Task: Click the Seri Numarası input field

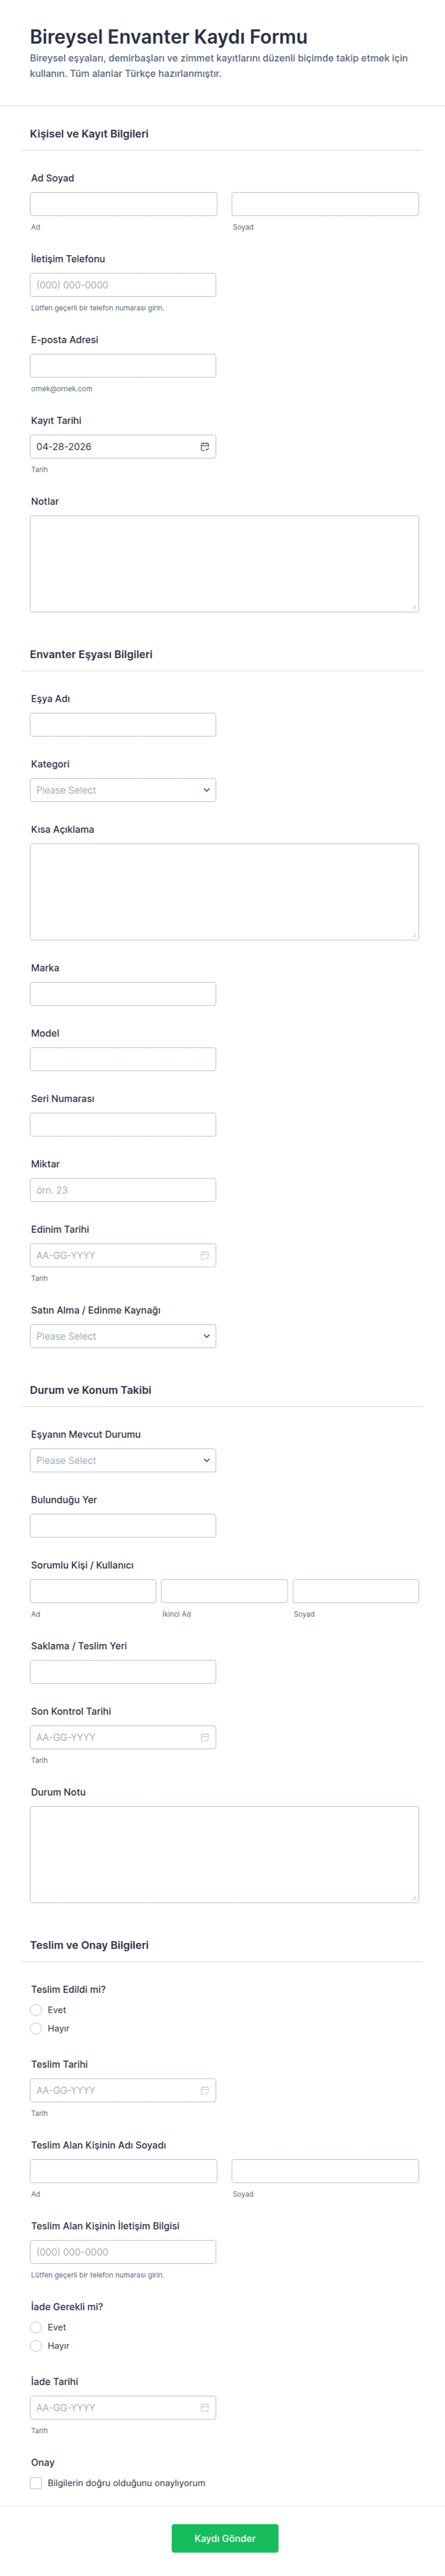Action: point(122,1124)
